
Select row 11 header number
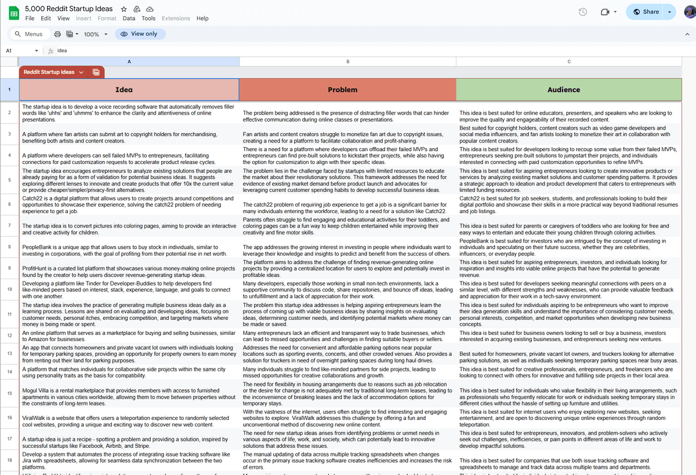click(x=9, y=315)
